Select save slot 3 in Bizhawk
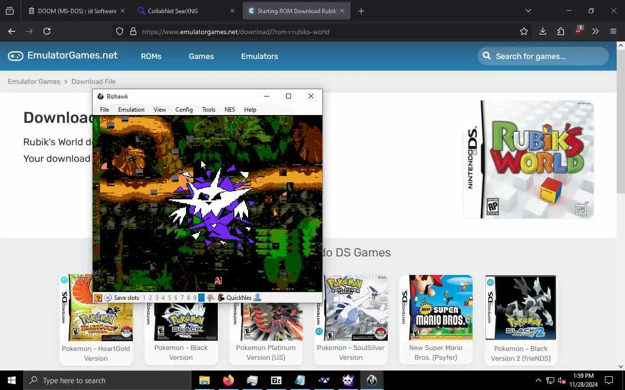The height and width of the screenshot is (390, 625). 157,298
